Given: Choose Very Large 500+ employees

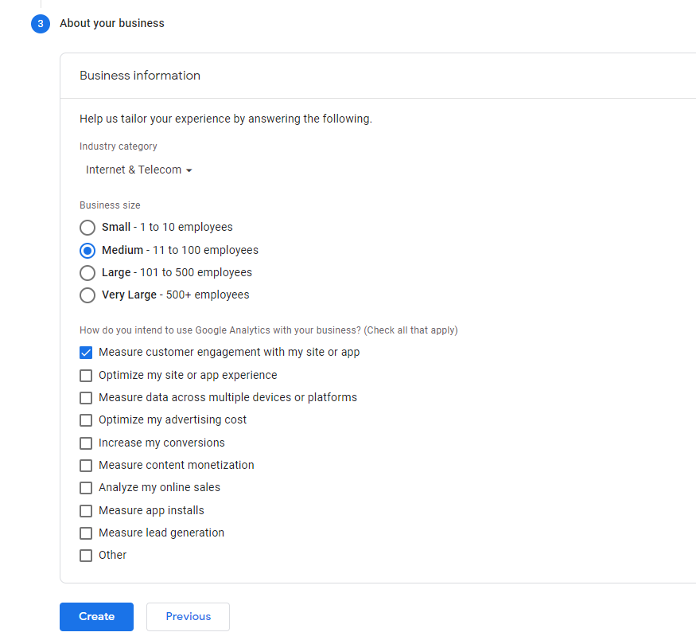Looking at the screenshot, I should [x=87, y=295].
